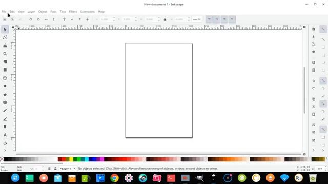Screen dimensions: 328x184
Task: Open the units mm dropdown
Action: [x=197, y=19]
